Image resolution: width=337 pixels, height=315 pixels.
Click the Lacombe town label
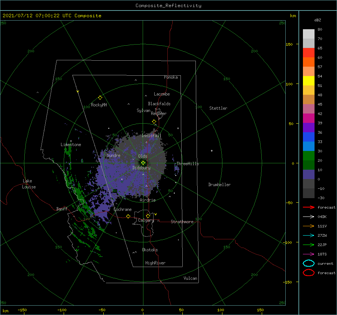coord(162,94)
